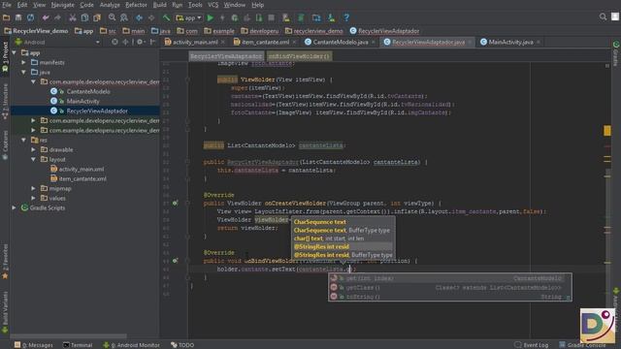Open the VCS menu

(x=213, y=5)
